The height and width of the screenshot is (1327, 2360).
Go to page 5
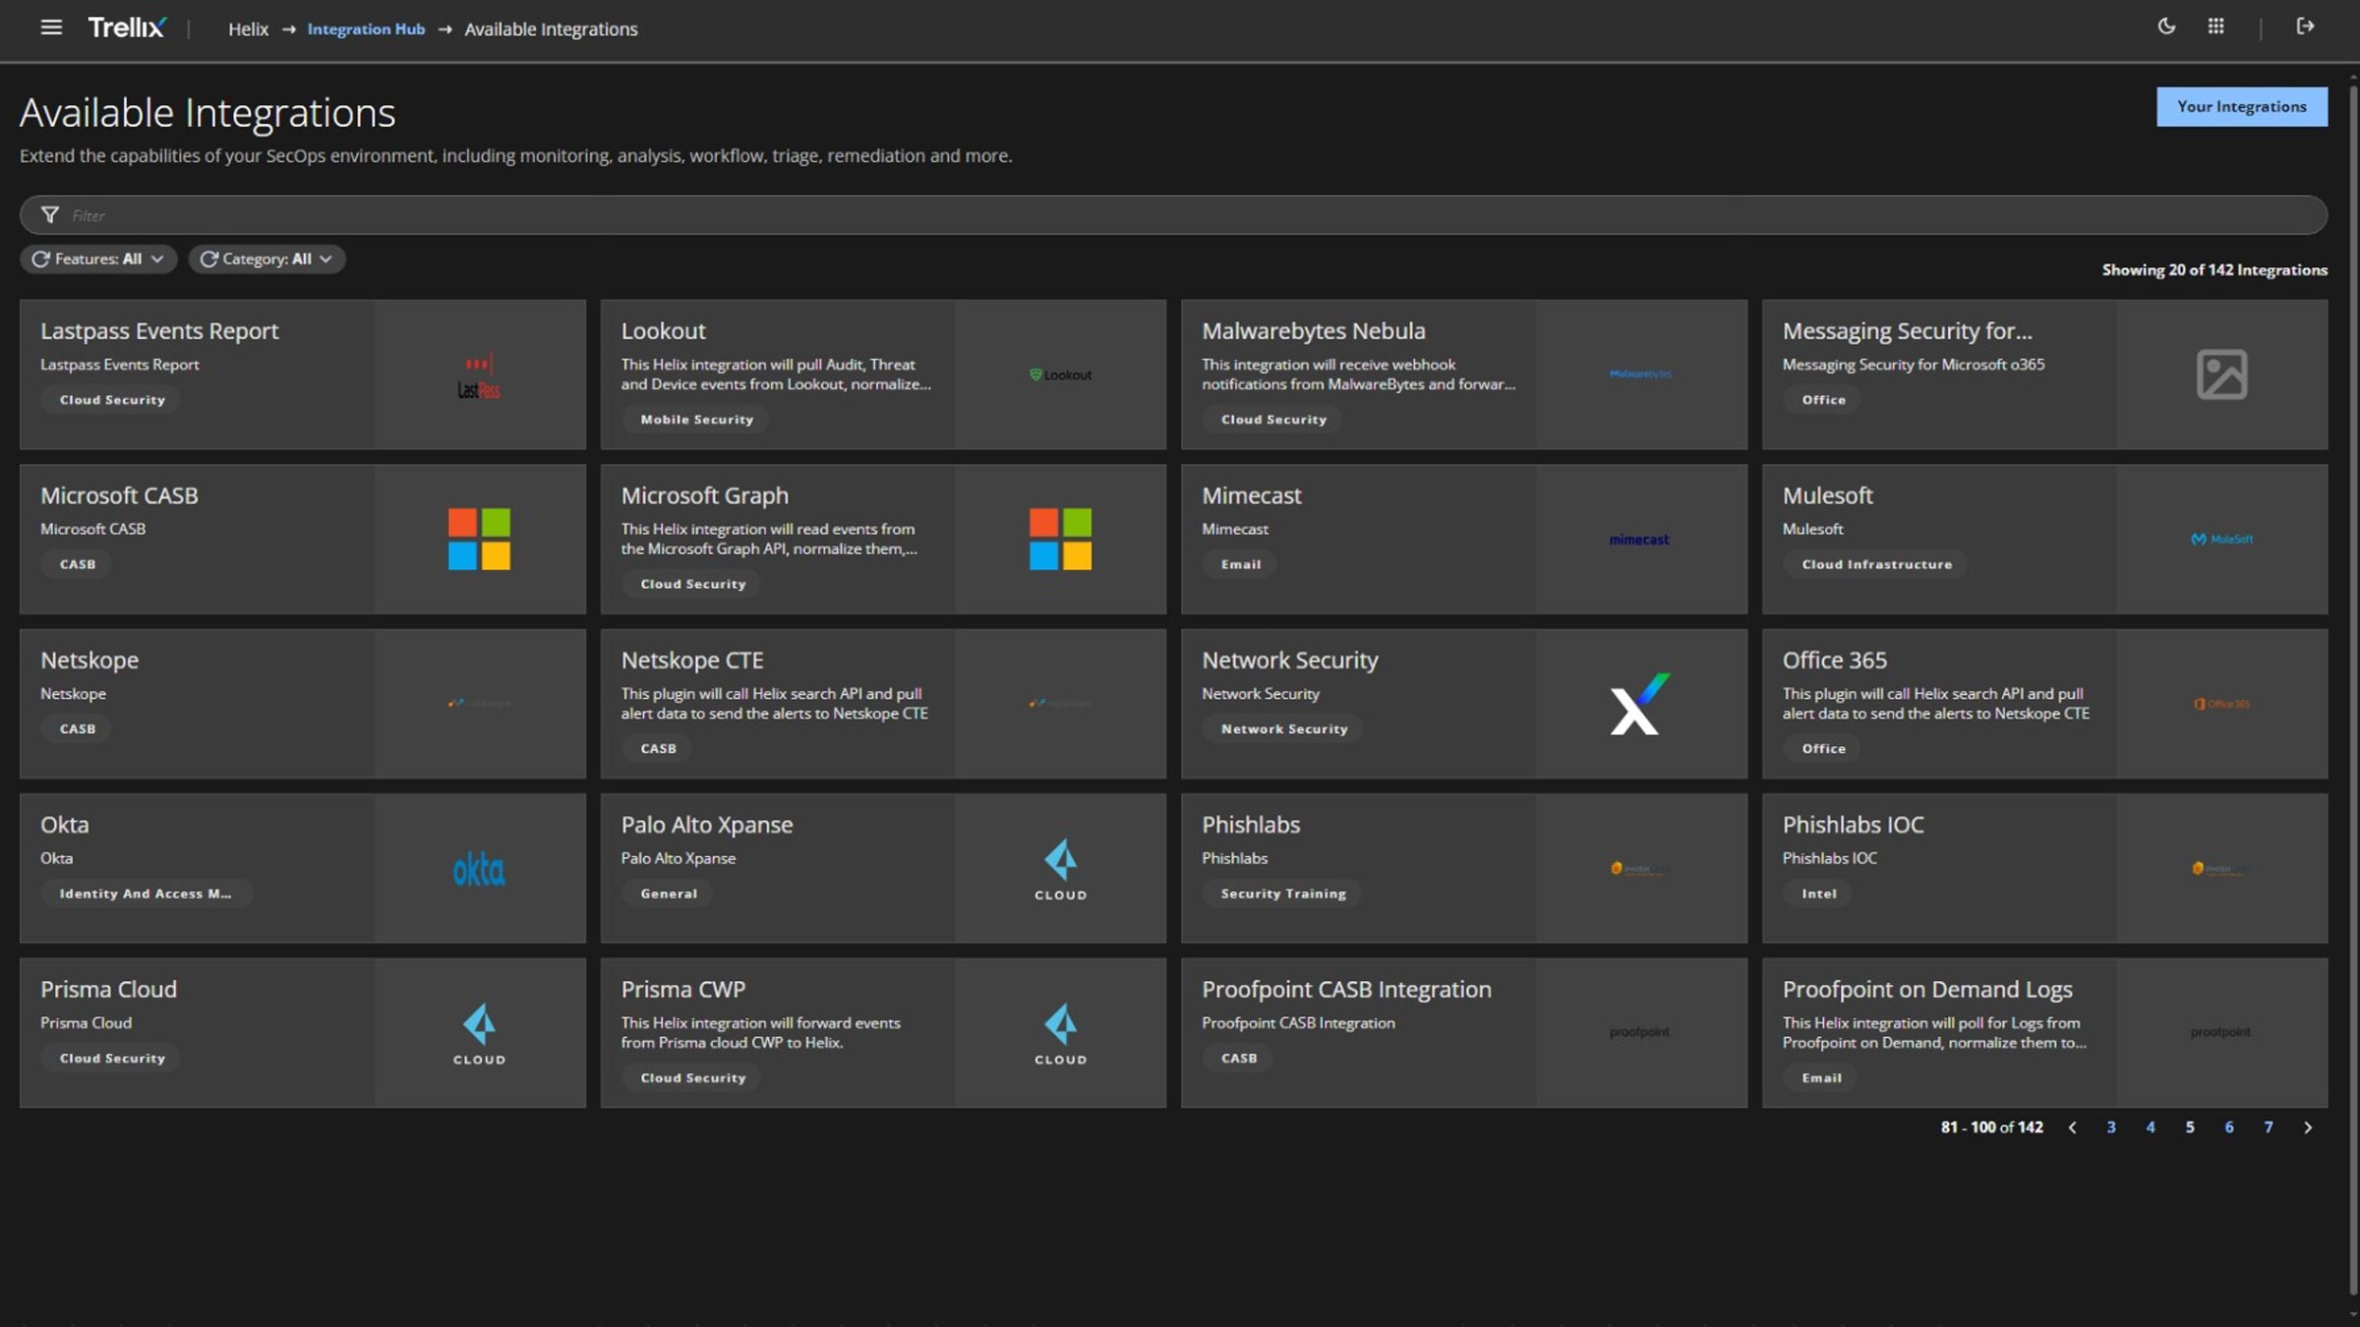[x=2190, y=1127]
